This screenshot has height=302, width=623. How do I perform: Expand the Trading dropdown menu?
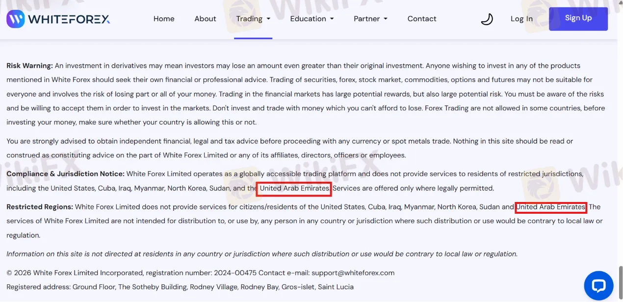pos(253,19)
